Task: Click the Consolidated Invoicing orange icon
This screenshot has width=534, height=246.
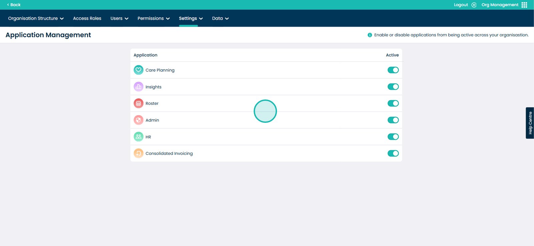Action: tap(139, 153)
